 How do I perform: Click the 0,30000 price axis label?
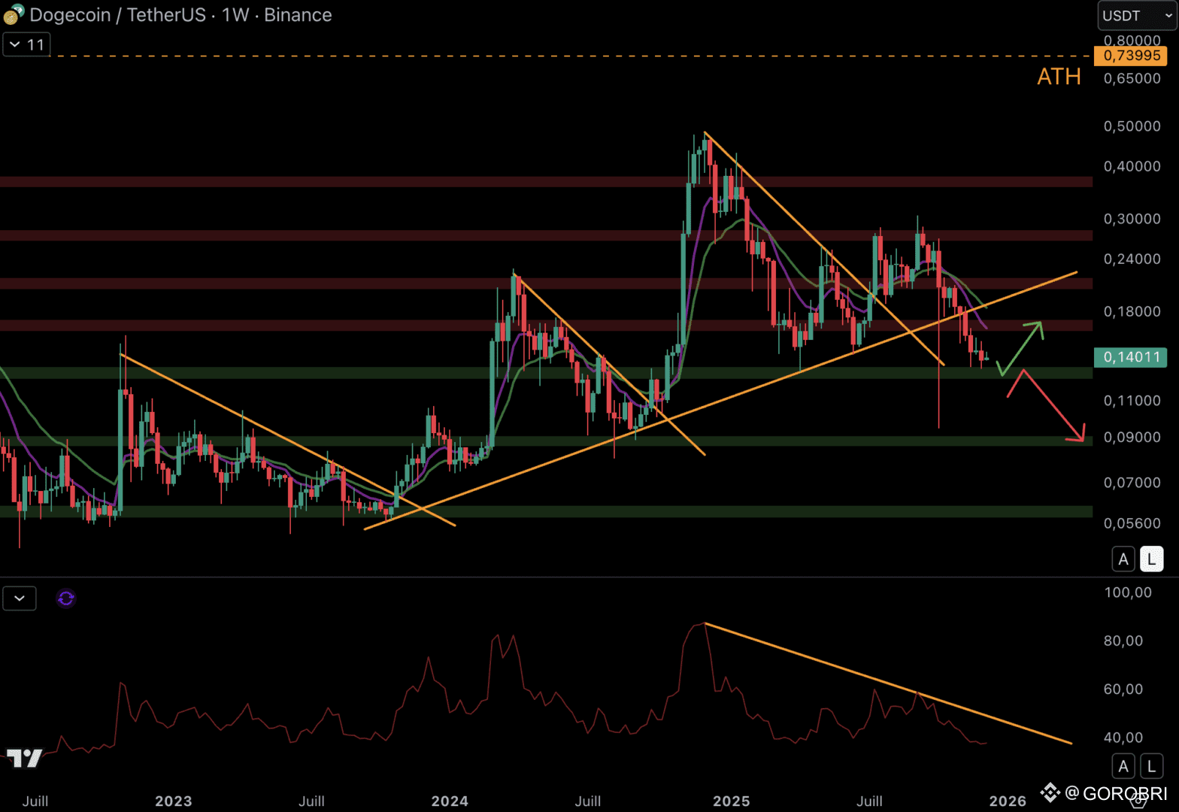tap(1132, 219)
